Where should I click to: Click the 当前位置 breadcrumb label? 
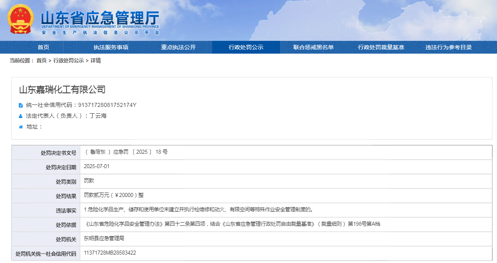coord(22,60)
